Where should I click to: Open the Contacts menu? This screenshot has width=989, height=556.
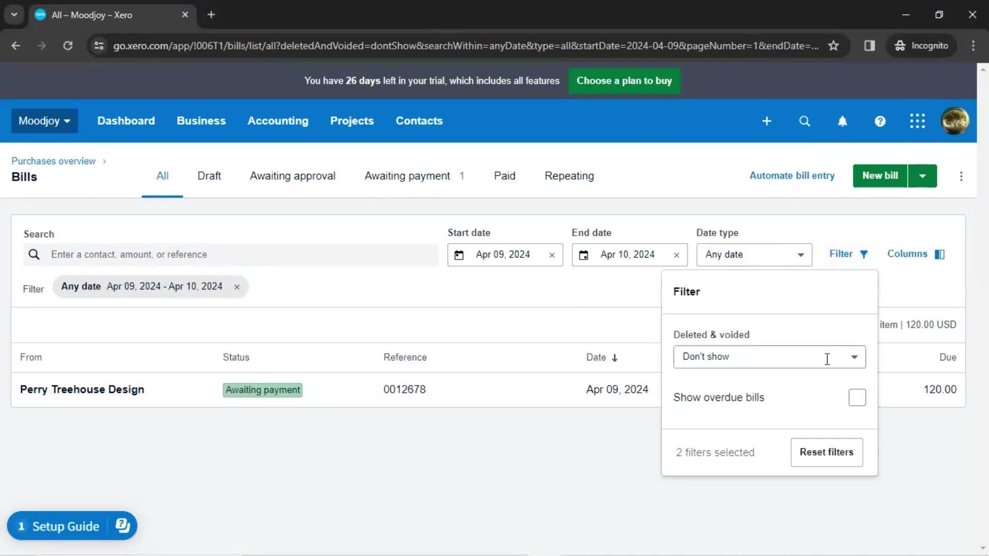pos(419,121)
